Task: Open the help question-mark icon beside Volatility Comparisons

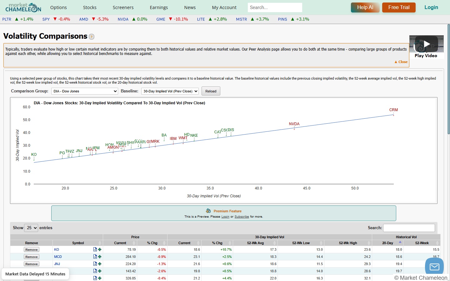Action: [x=92, y=37]
